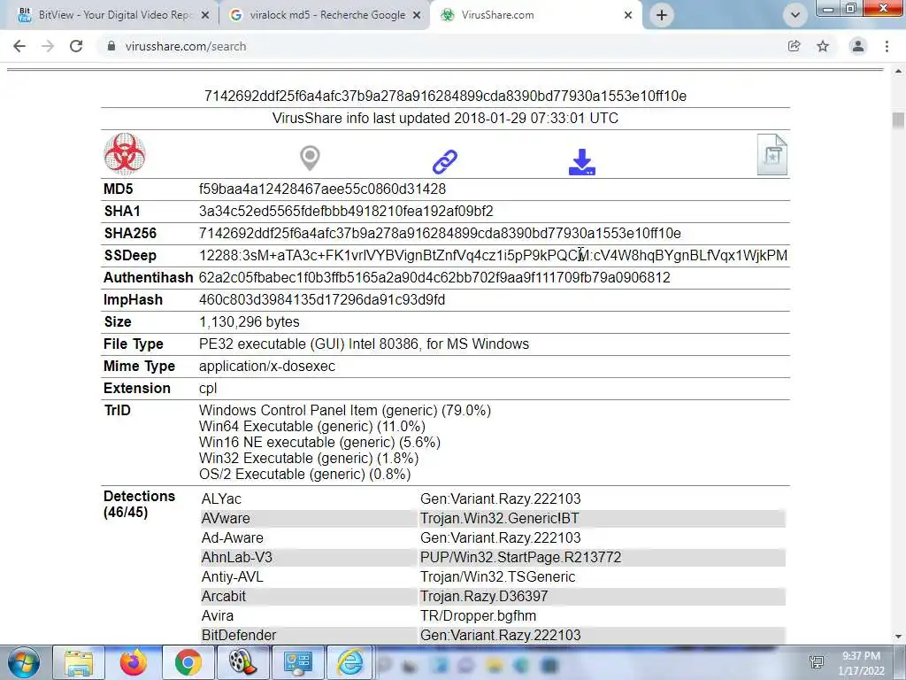This screenshot has width=906, height=680.
Task: Click the Win64 Executable (generic) (11.0%) line
Action: (312, 426)
